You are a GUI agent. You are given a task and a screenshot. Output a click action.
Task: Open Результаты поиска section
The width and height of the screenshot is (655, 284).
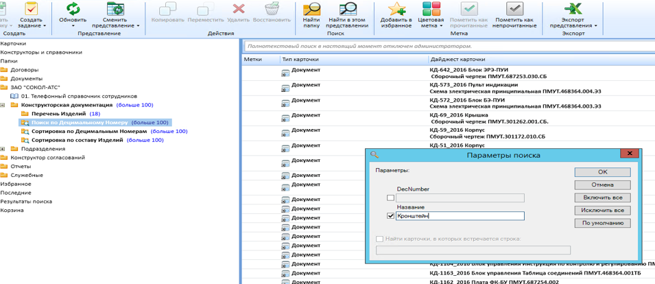tap(26, 201)
